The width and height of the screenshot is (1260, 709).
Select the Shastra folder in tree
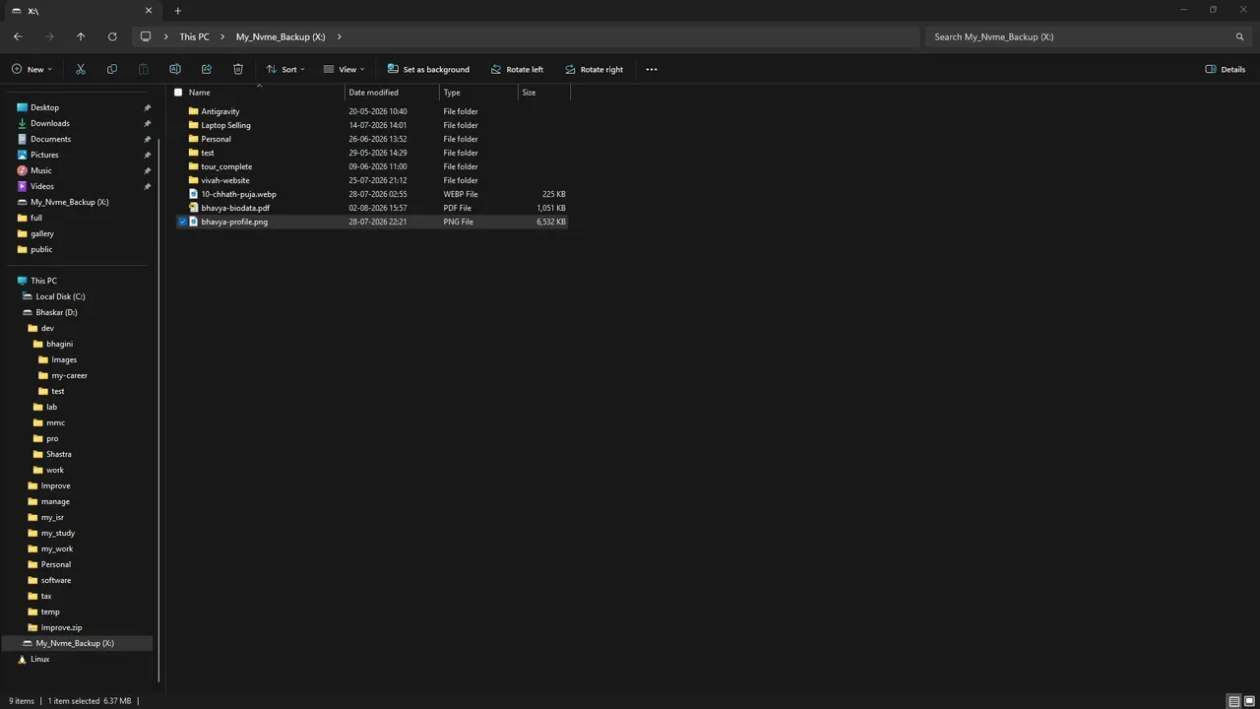click(58, 454)
